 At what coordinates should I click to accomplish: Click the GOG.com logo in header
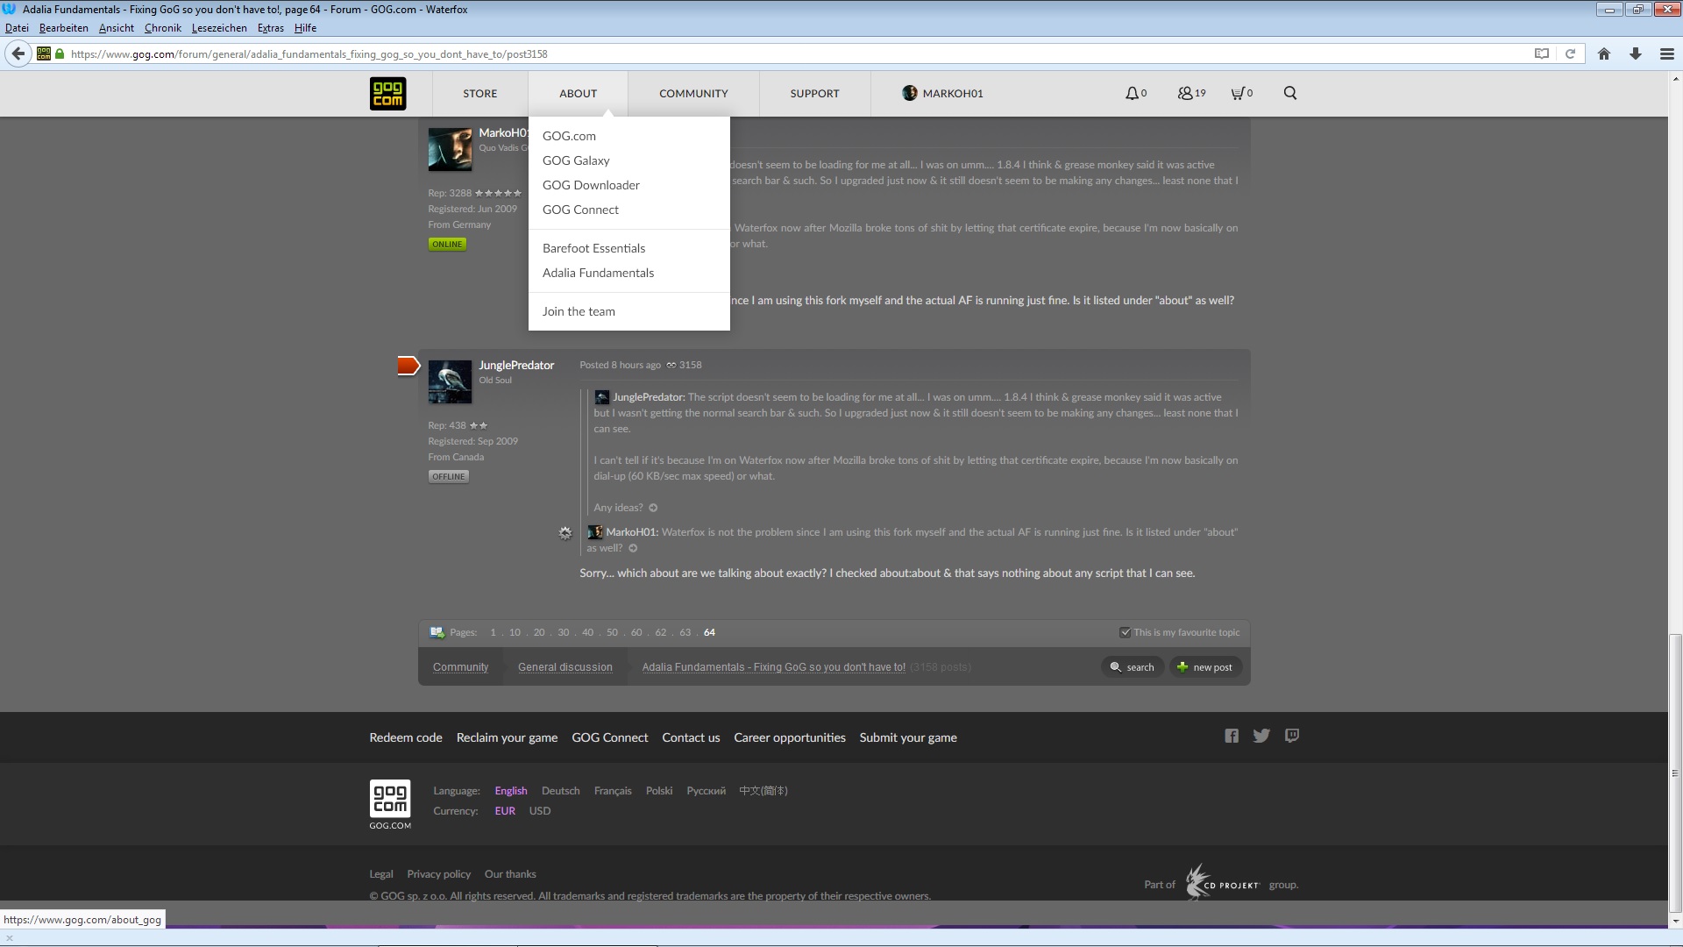tap(387, 93)
